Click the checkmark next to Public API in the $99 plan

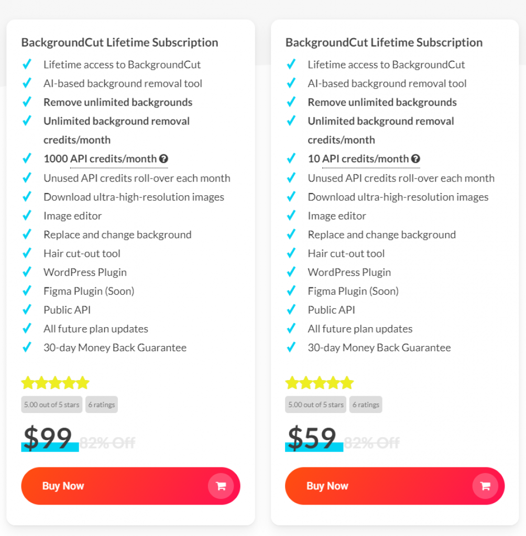click(x=27, y=309)
